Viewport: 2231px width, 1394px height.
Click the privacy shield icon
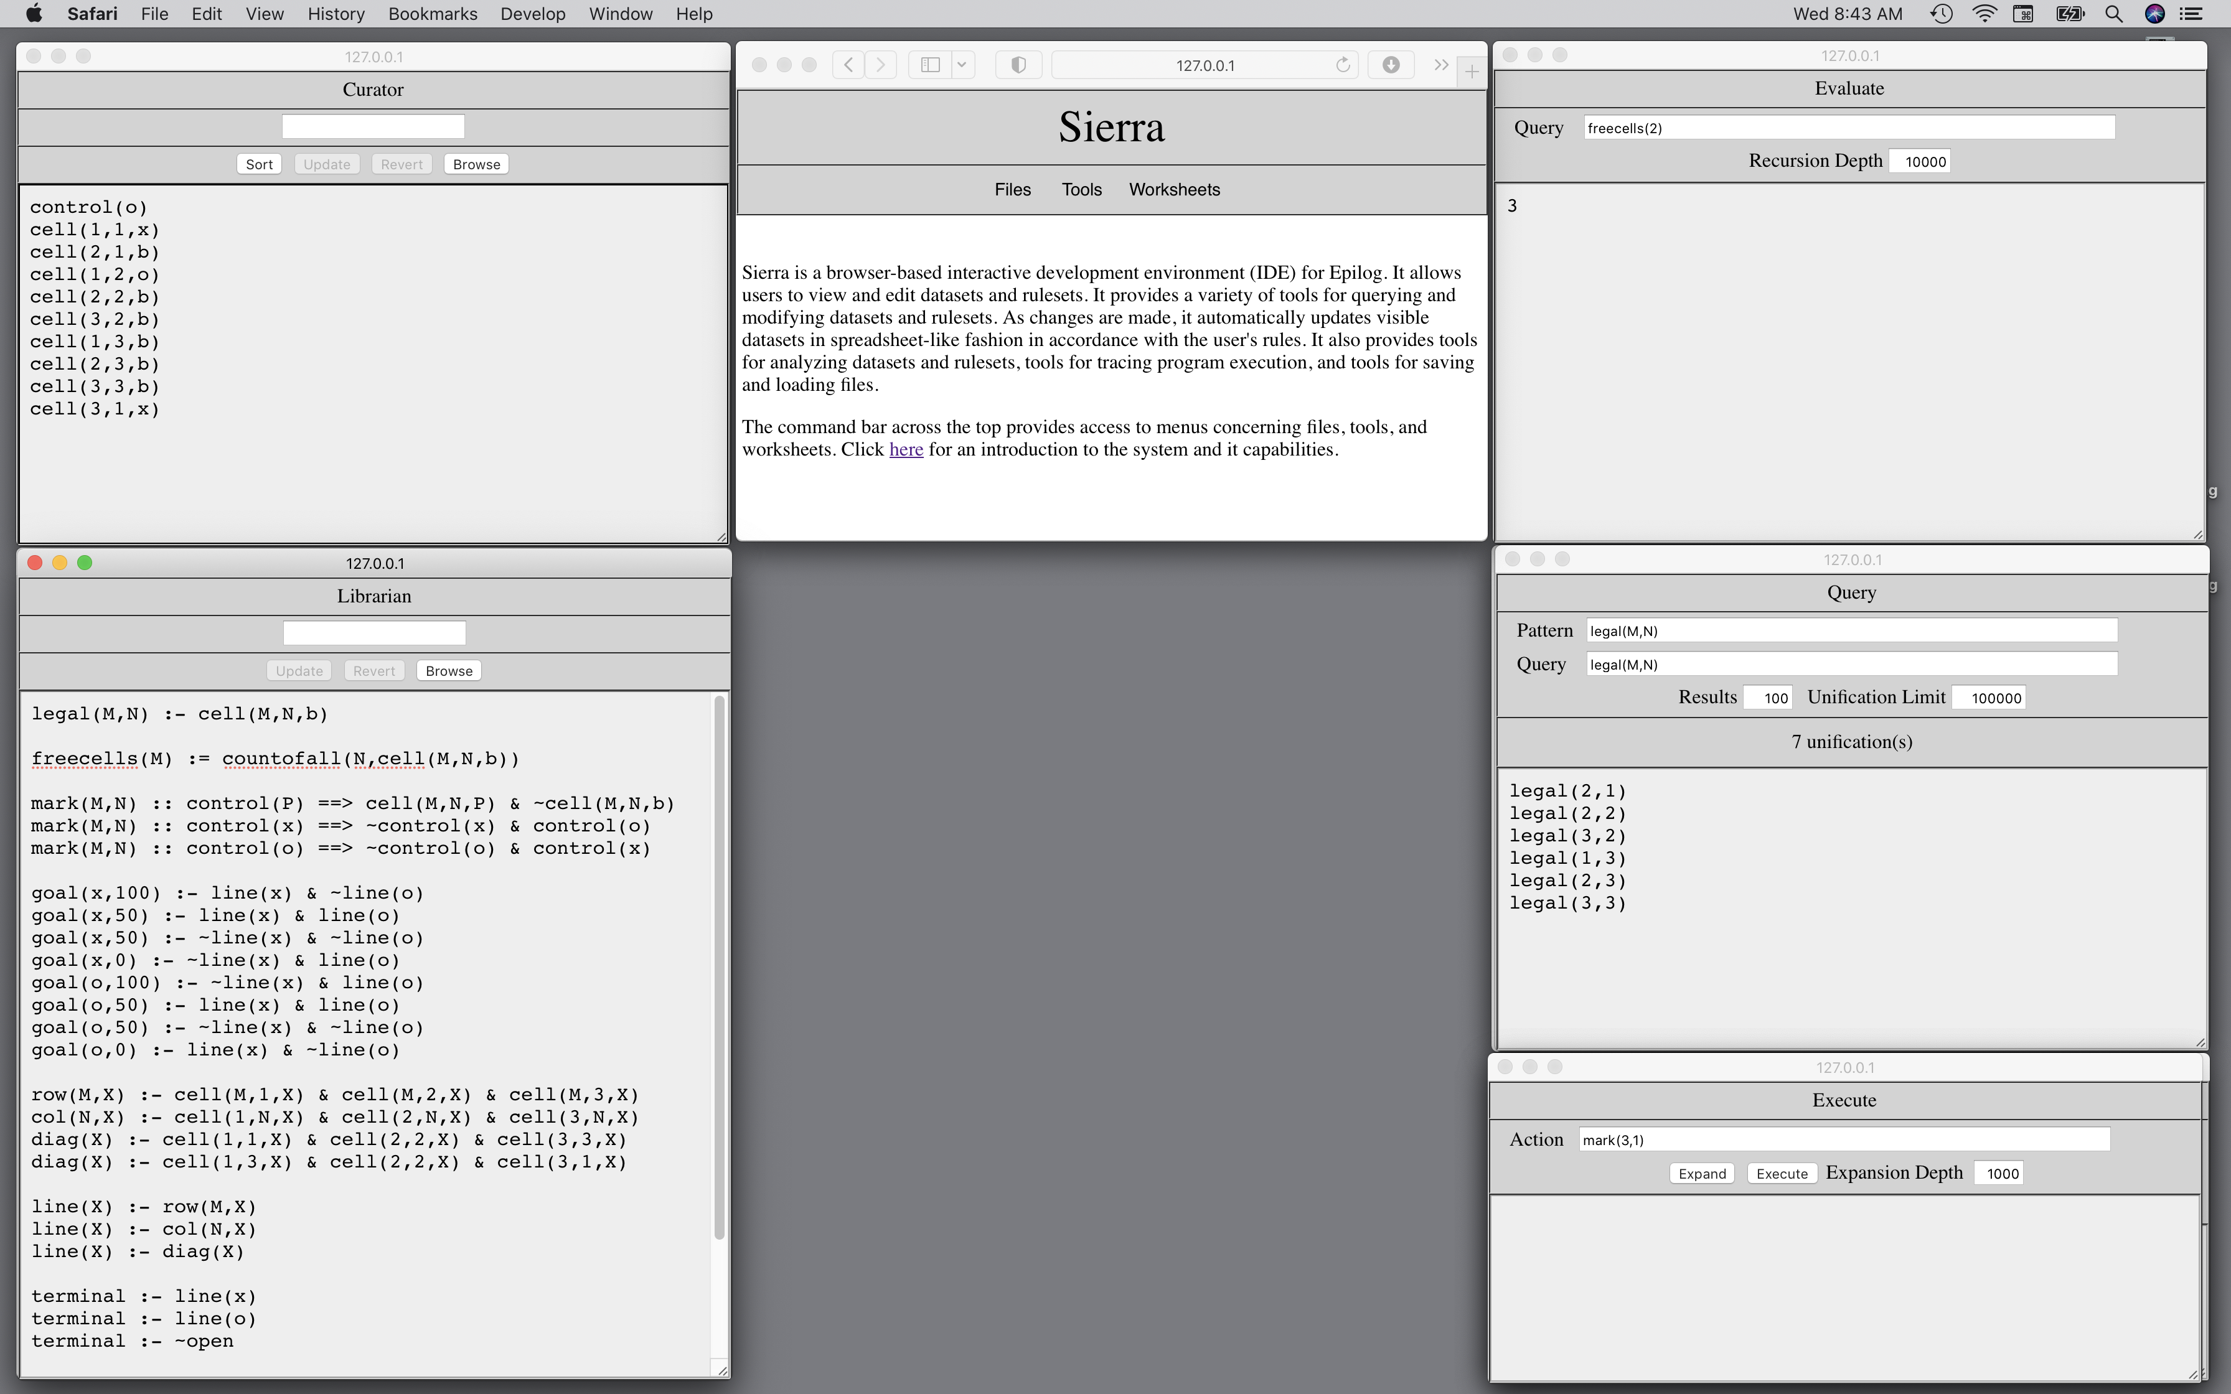pos(1018,65)
